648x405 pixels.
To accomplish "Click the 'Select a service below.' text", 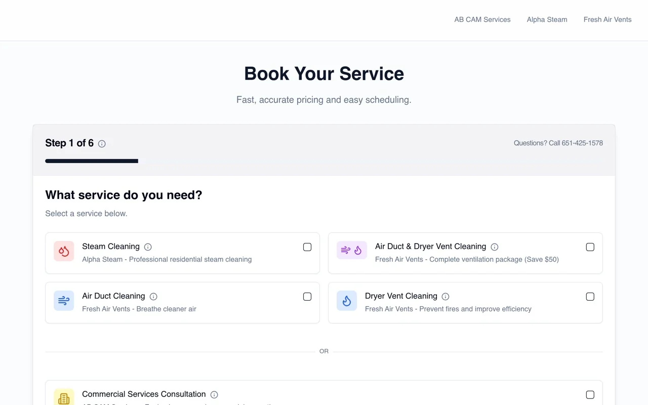I will tap(86, 214).
